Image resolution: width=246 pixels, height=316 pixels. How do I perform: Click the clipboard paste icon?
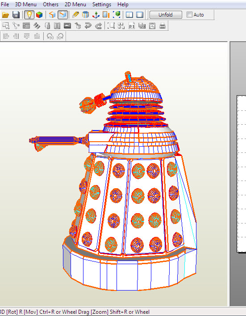(x=152, y=26)
